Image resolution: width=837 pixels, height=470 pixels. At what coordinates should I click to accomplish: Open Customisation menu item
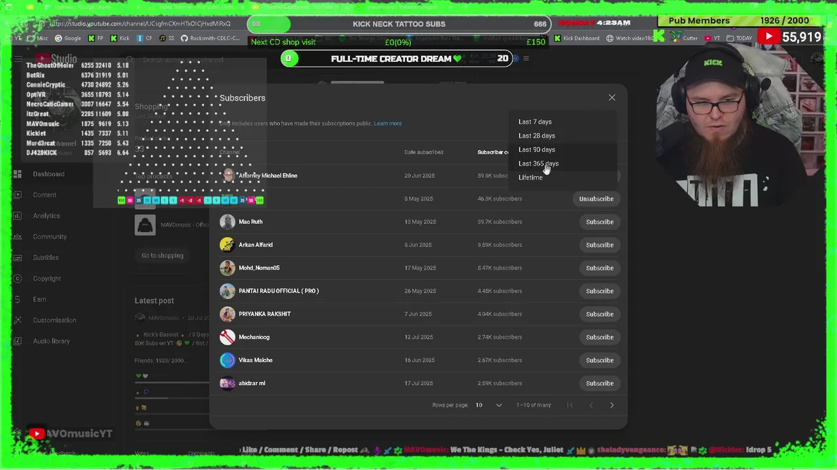54,321
